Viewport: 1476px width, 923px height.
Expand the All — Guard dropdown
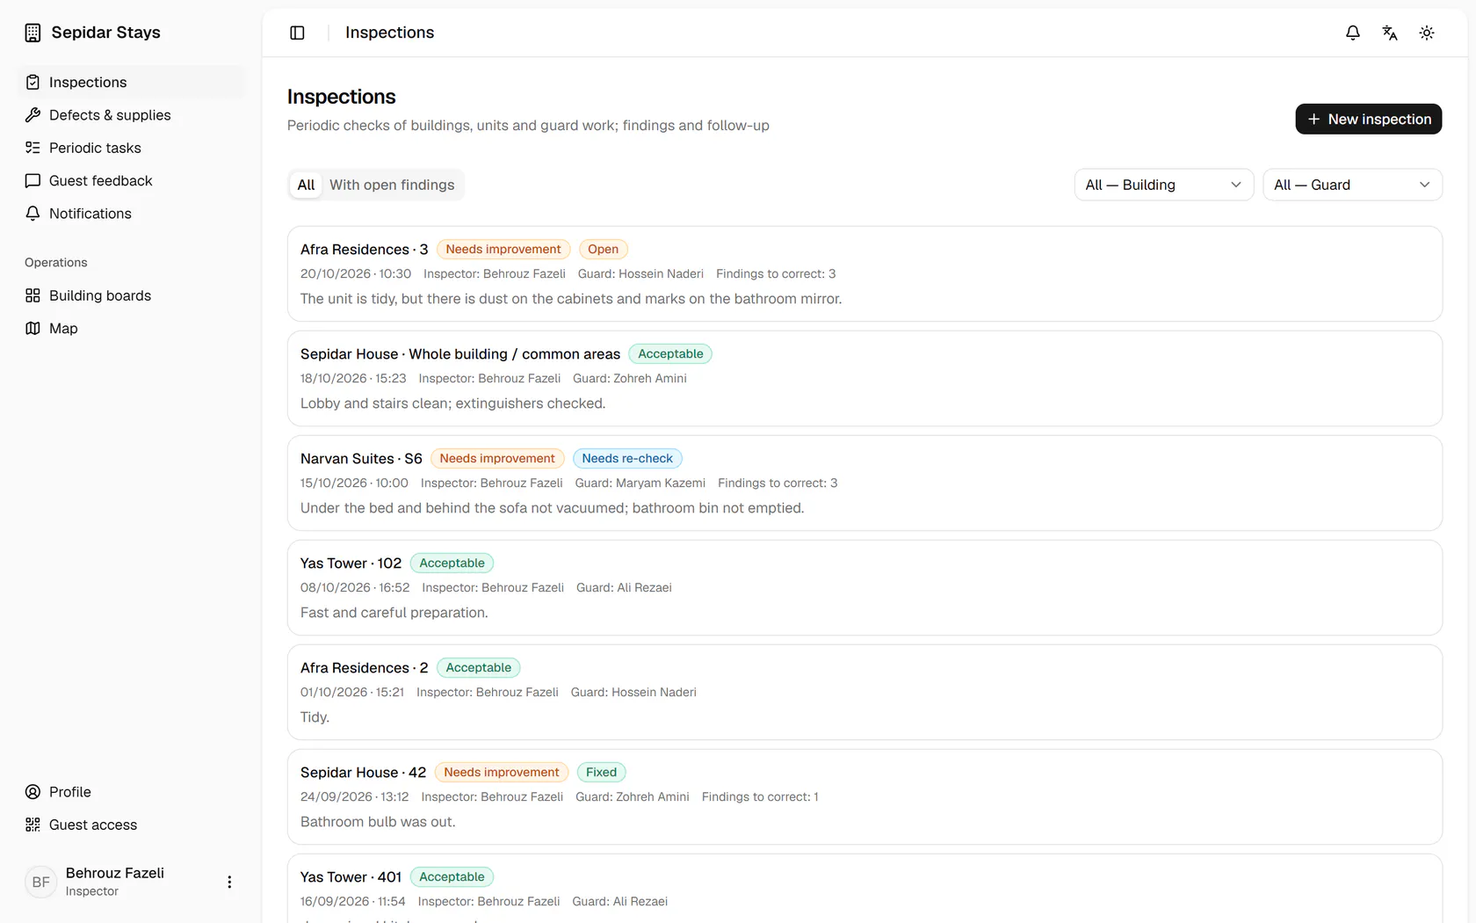[x=1352, y=185]
